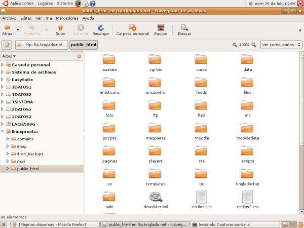Select the dewslider.swf video file icon
Screen dimensions: 304x228
point(156,197)
